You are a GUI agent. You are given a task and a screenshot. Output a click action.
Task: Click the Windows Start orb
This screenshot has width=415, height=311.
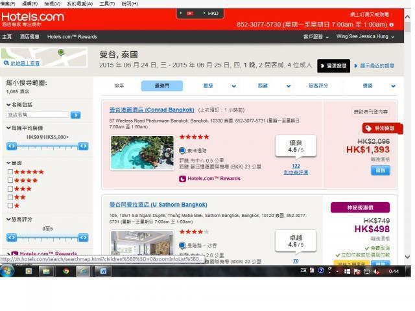click(7, 271)
